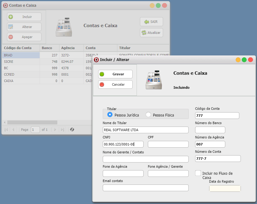Screen dimensions: 257x204
Task: Click the Cancelar button
Action: [x=115, y=84]
